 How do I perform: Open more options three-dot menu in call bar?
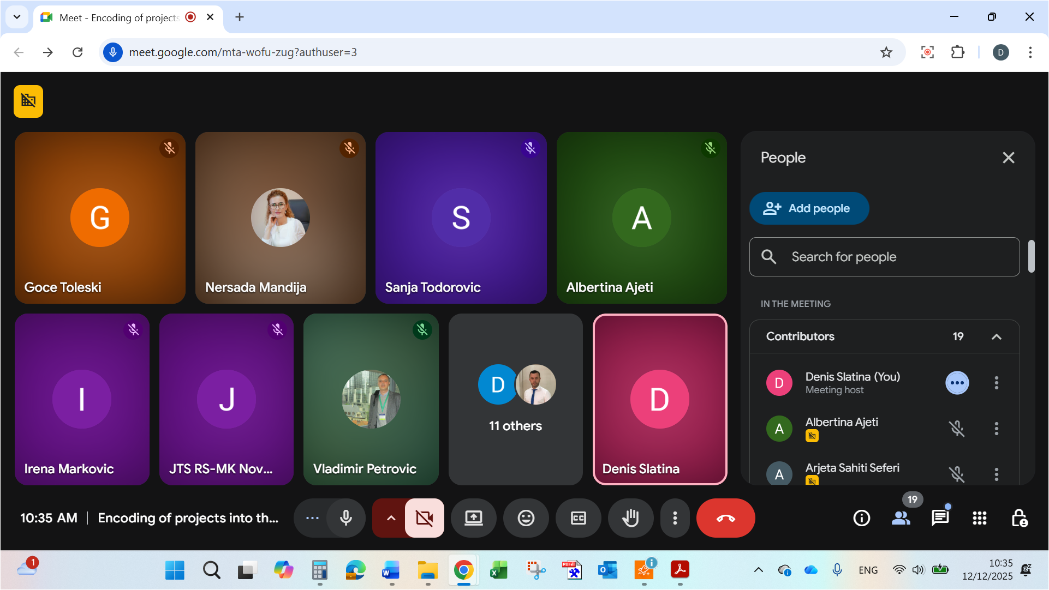pyautogui.click(x=675, y=518)
